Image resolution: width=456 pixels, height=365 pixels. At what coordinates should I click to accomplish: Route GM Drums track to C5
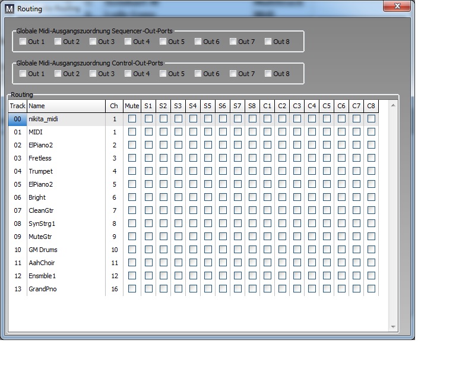[x=327, y=250]
